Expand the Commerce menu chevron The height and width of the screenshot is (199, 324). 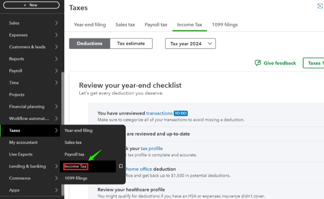coord(56,178)
